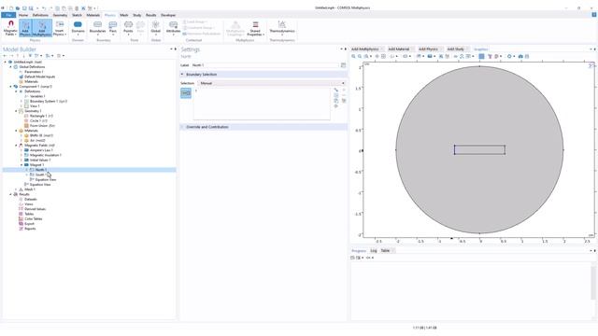Select the Ampère's Law 1 node
Viewport: 598px width, 336px height.
[41, 150]
